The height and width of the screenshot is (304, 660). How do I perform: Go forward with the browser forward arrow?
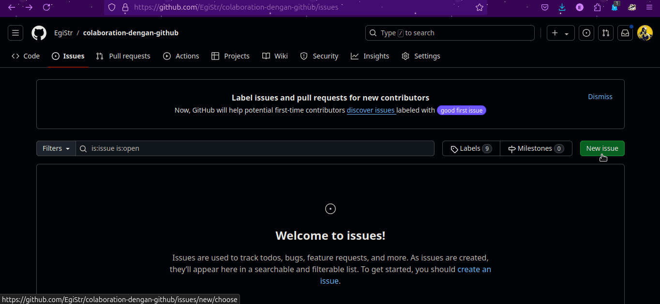pos(29,7)
